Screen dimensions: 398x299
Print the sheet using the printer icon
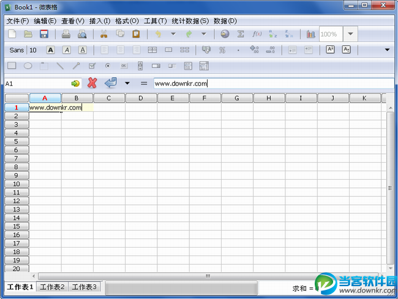click(x=66, y=34)
